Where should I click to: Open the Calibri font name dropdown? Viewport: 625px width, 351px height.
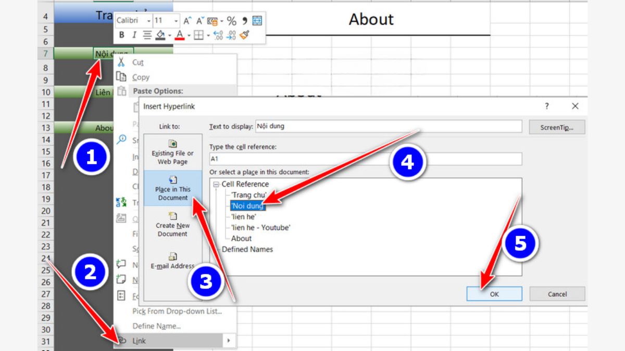coord(149,21)
